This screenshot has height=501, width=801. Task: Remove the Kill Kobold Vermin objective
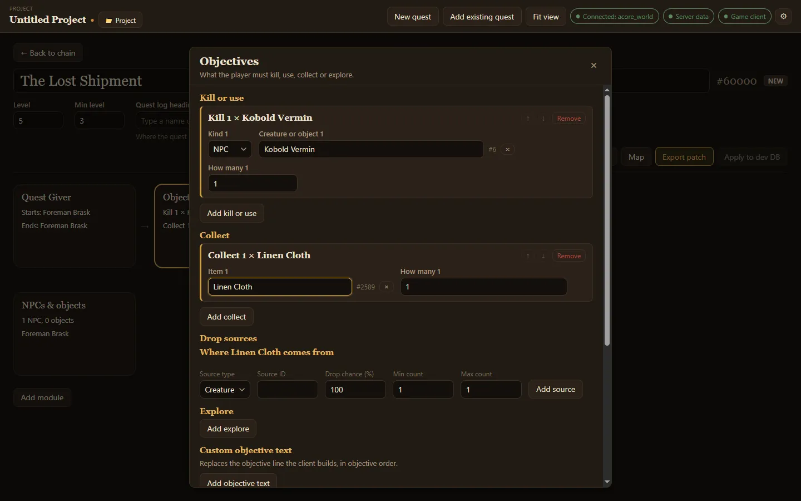[568, 119]
